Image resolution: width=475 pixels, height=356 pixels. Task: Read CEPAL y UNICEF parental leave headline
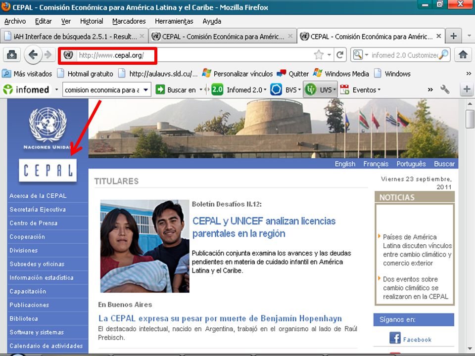coord(264,227)
